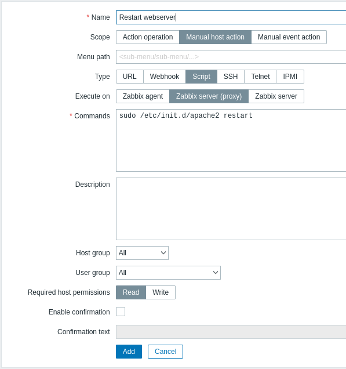Click the Add button
The image size is (346, 369).
point(129,352)
